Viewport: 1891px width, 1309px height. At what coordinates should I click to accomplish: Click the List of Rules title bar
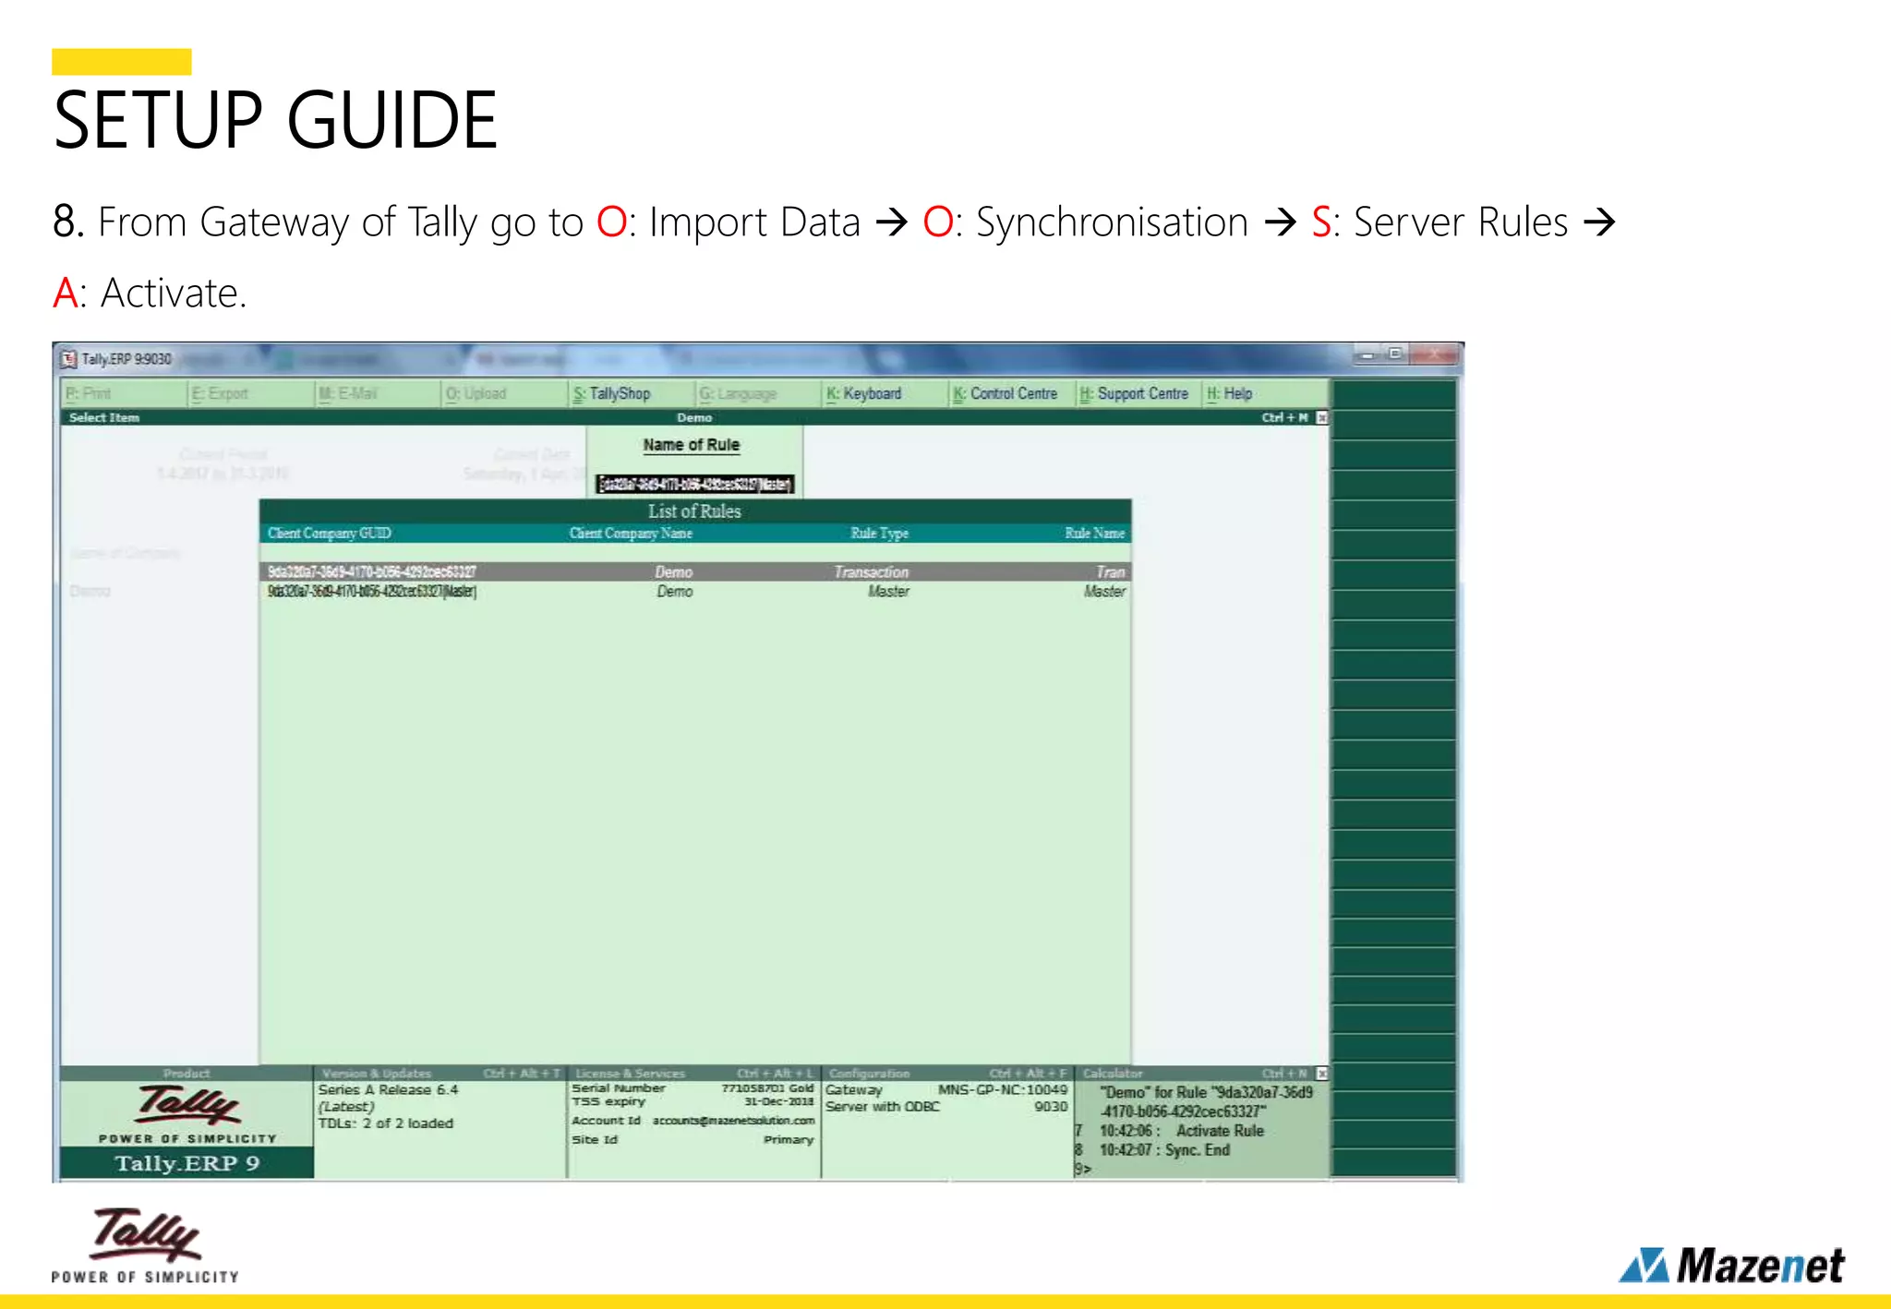click(695, 511)
